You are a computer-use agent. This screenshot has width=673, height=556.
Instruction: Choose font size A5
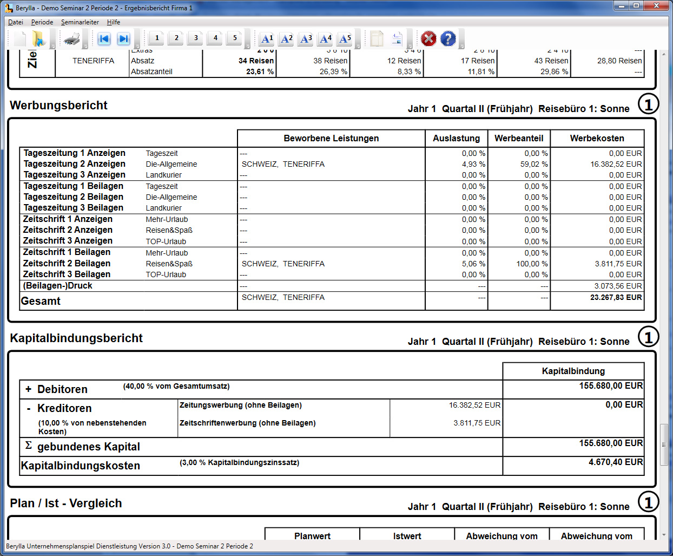345,38
